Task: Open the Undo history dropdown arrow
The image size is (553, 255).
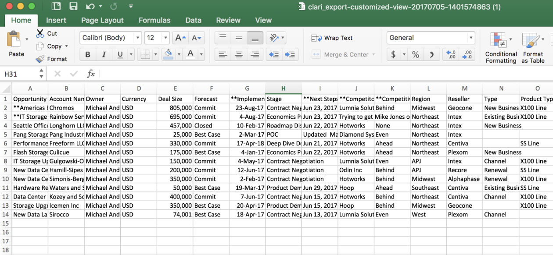Action: pyautogui.click(x=101, y=7)
